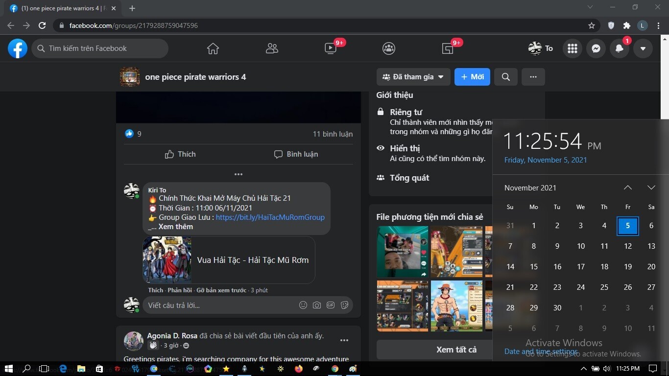Open File Explorer from taskbar
Image resolution: width=669 pixels, height=376 pixels.
81,369
